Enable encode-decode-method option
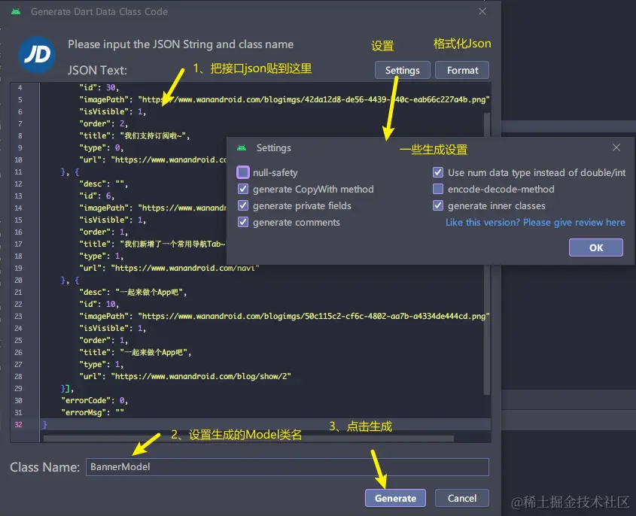 437,189
